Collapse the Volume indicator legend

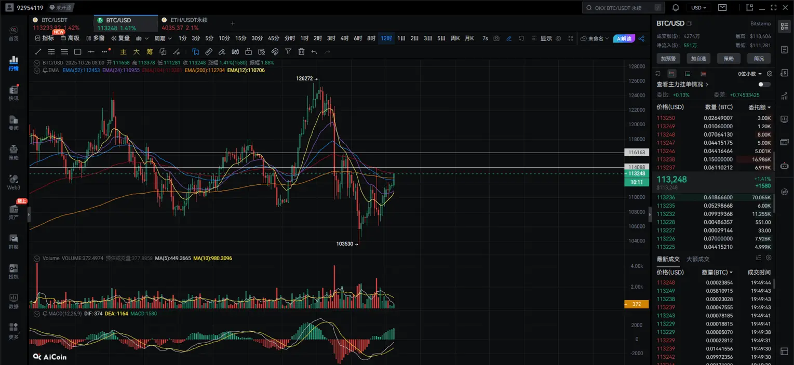(x=37, y=258)
